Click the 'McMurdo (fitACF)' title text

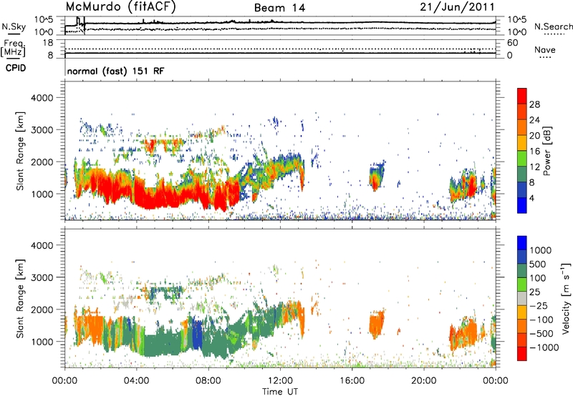point(120,6)
